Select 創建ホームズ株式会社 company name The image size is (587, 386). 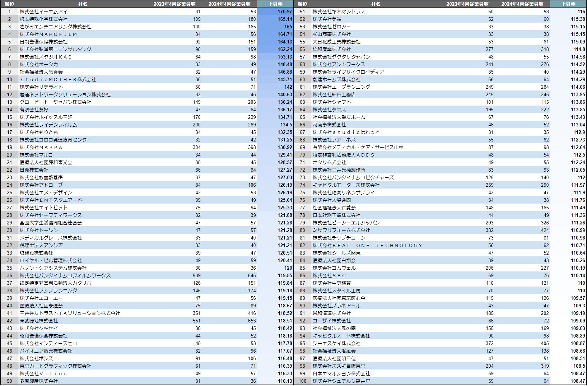tap(336, 79)
